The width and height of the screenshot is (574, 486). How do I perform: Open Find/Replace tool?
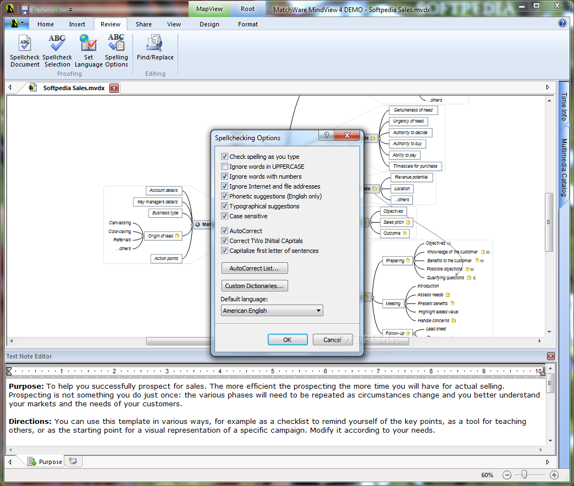155,48
